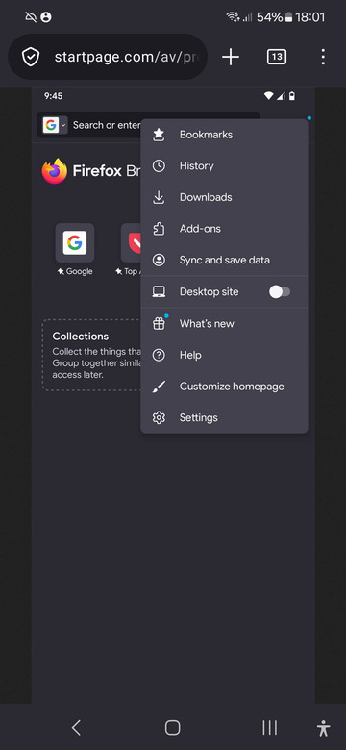Expand the Google search engine selector dropdown

click(55, 125)
